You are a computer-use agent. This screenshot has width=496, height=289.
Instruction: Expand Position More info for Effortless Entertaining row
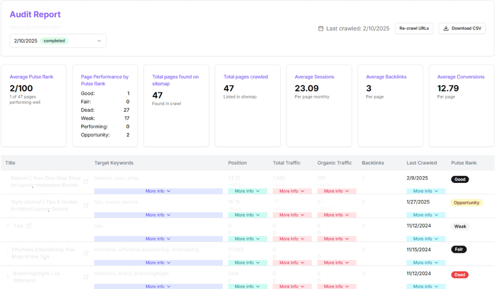[247, 263]
